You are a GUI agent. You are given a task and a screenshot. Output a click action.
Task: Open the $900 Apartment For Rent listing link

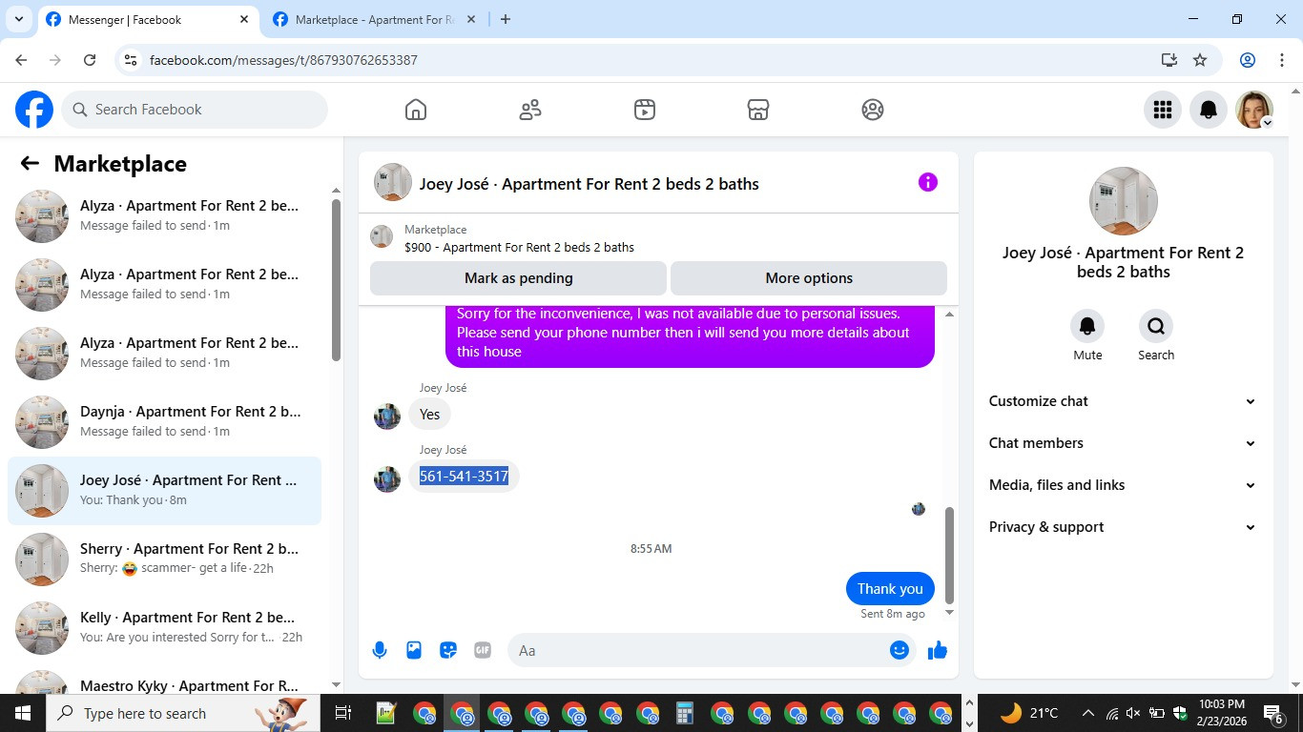[x=519, y=247]
